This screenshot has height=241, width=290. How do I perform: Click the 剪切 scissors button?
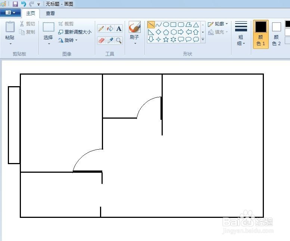click(27, 24)
